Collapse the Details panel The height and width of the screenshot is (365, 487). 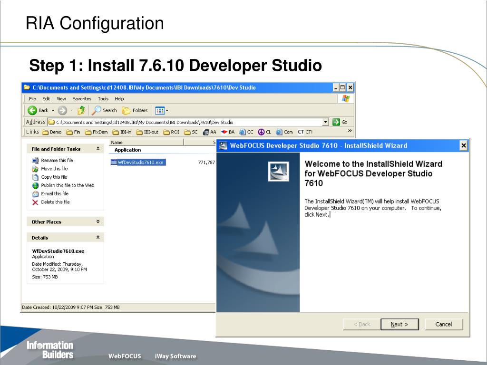[98, 238]
